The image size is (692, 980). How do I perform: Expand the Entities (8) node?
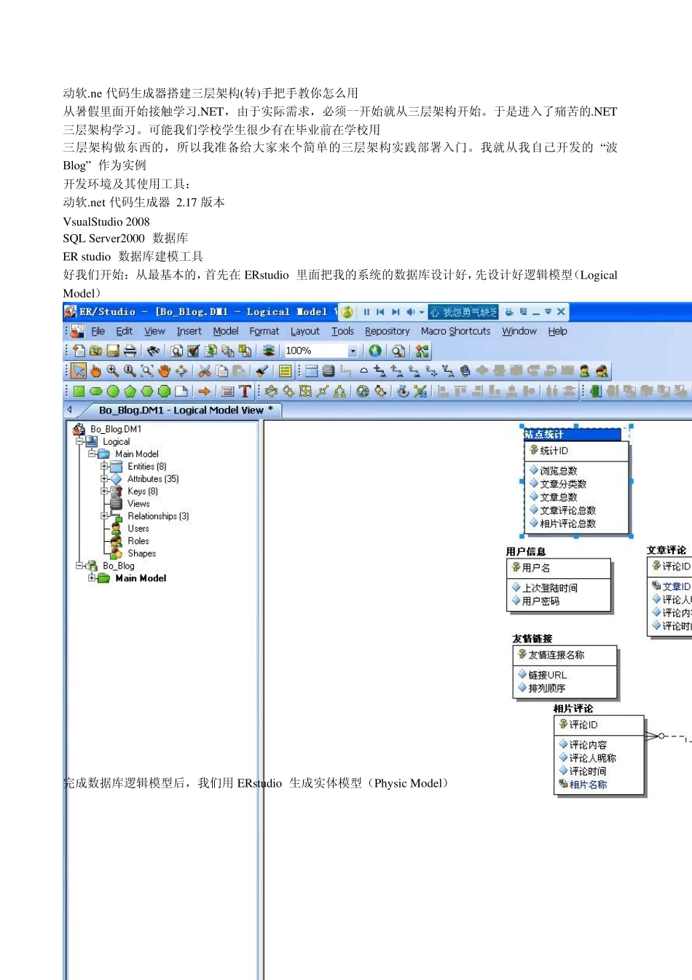click(x=104, y=466)
